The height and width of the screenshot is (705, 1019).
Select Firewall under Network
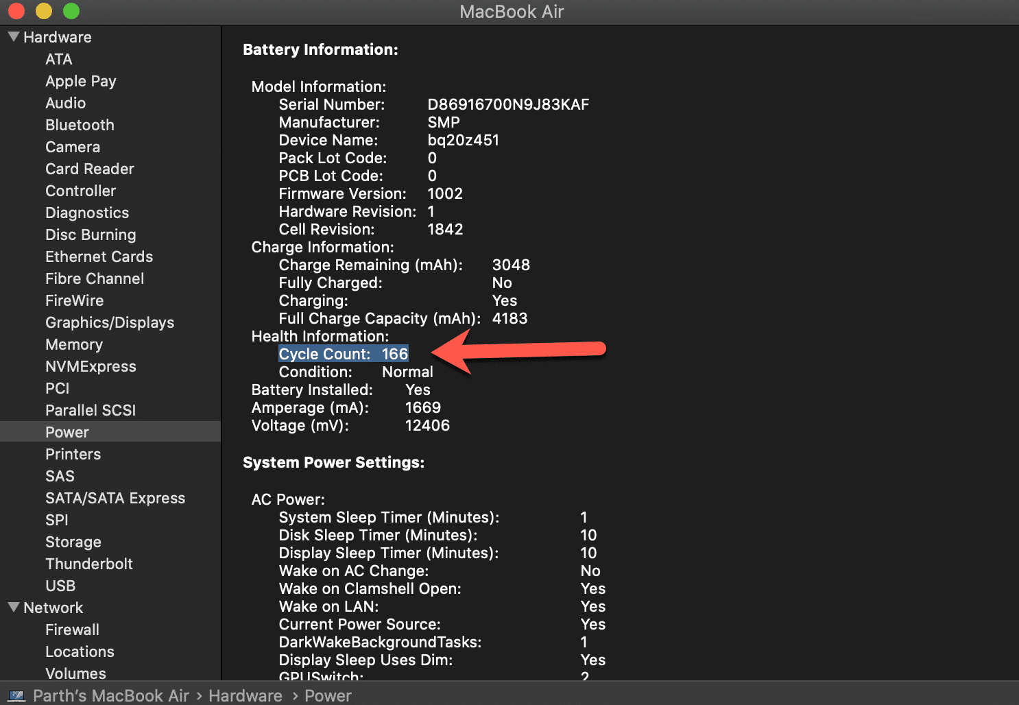[x=72, y=630]
